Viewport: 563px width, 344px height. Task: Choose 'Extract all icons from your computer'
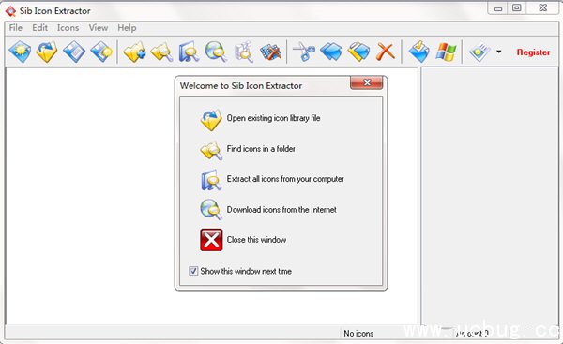pos(285,179)
